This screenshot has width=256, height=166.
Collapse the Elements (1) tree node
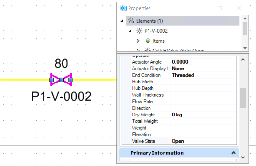click(x=122, y=21)
